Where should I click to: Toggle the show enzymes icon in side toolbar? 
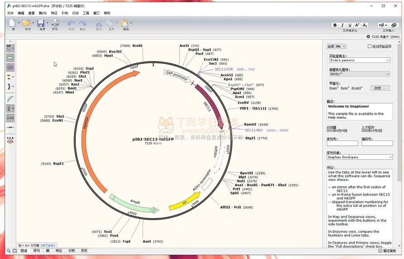point(10,48)
